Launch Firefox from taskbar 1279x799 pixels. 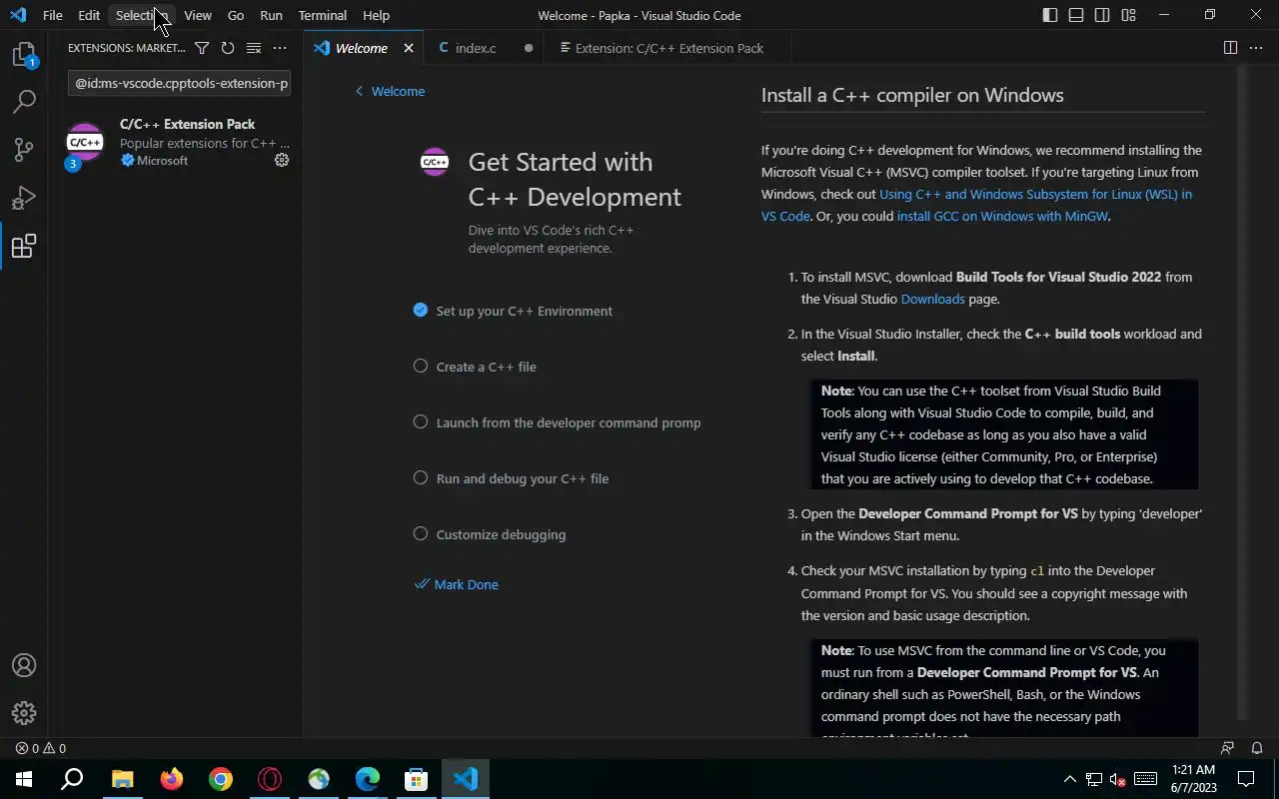pyautogui.click(x=171, y=779)
